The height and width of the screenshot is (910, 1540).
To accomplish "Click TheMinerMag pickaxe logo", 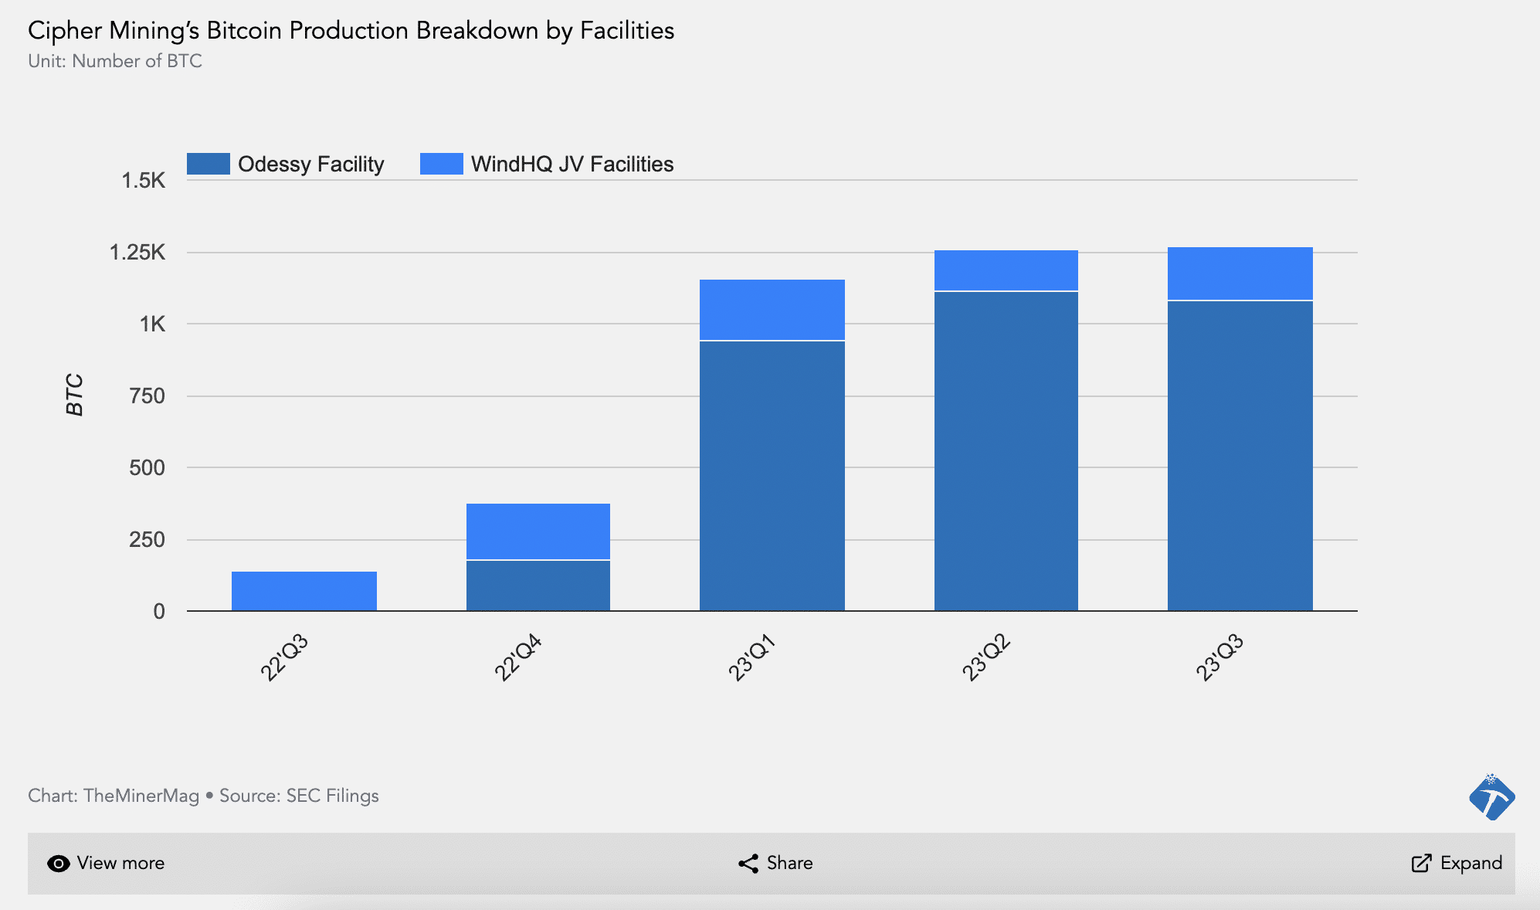I will point(1491,797).
